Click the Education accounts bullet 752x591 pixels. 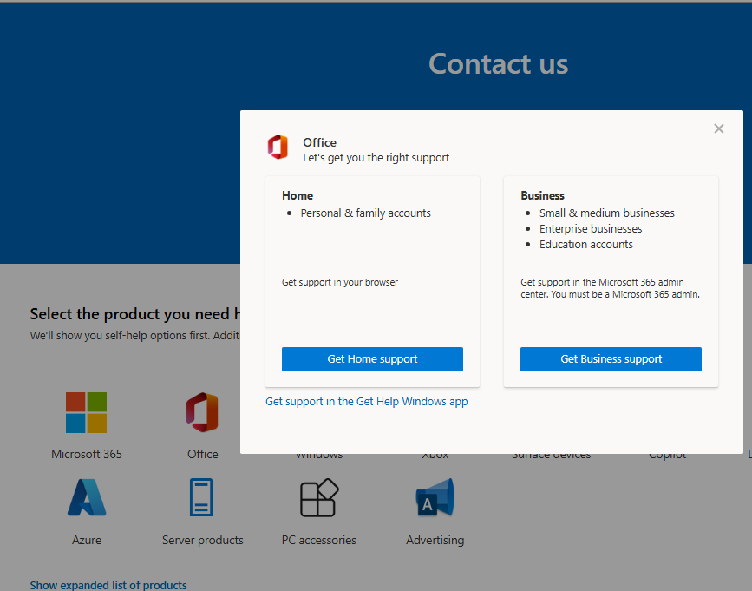coord(586,245)
